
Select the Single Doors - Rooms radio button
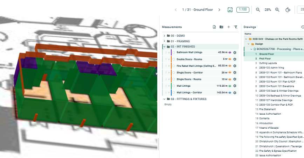point(173,79)
